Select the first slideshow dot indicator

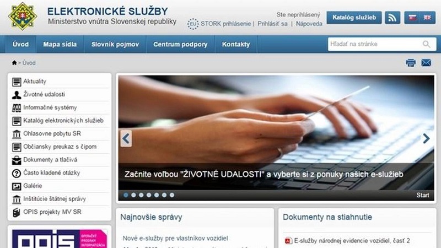(126, 195)
